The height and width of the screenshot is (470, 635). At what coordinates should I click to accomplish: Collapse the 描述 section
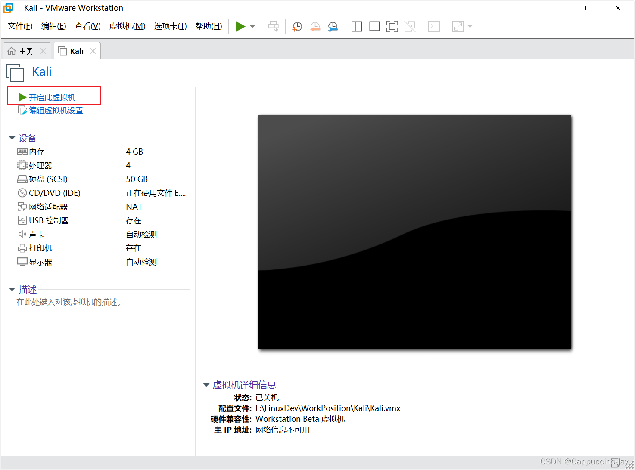12,290
